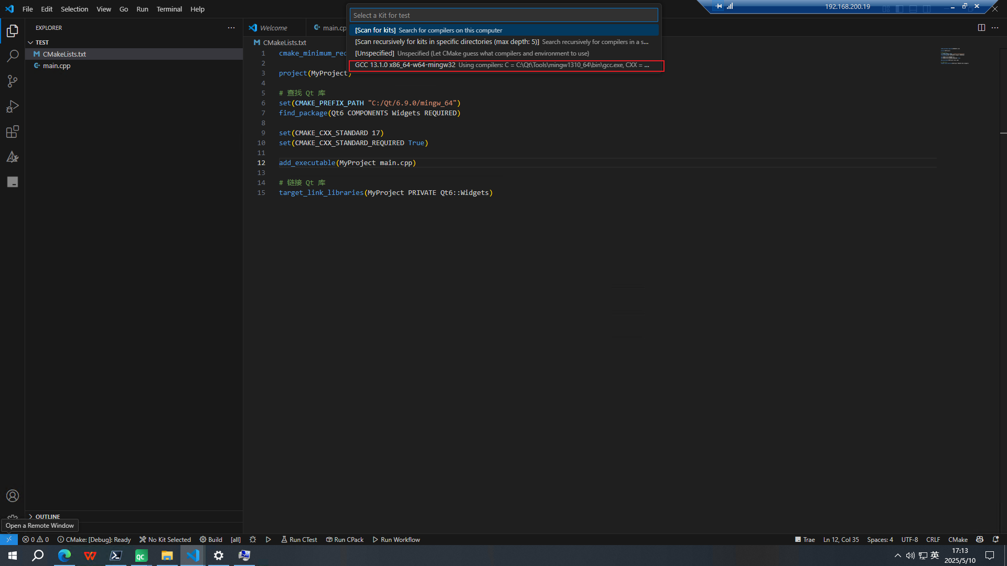The height and width of the screenshot is (566, 1007).
Task: Open the Source Control view
Action: 13,81
